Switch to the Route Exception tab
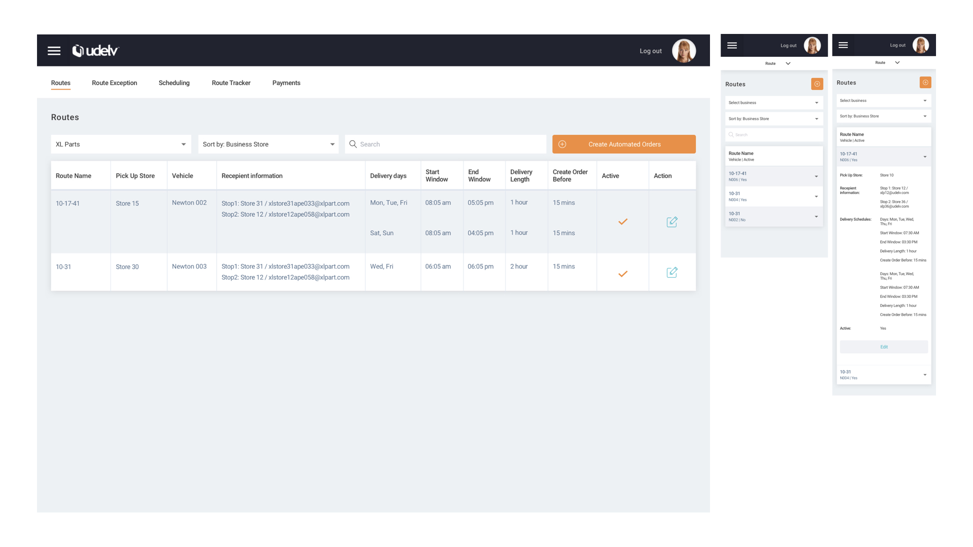 click(x=115, y=83)
